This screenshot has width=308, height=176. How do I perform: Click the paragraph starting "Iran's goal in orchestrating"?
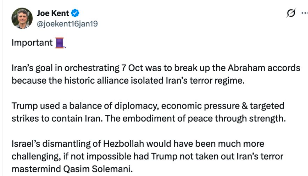point(156,74)
